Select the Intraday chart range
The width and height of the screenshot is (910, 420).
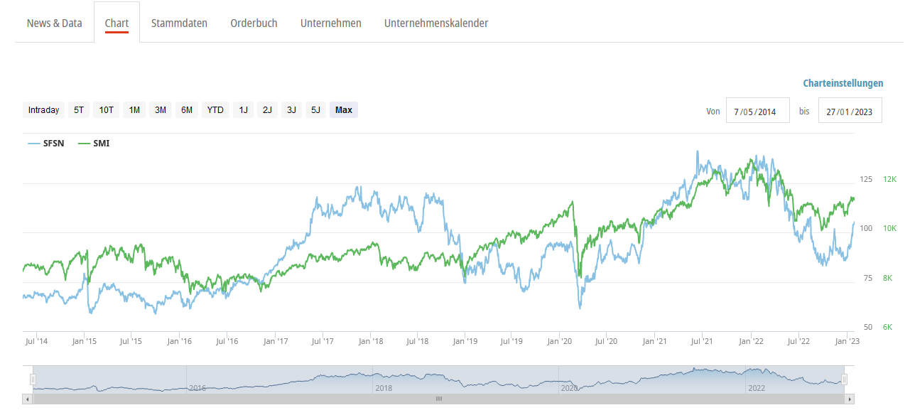pos(43,109)
